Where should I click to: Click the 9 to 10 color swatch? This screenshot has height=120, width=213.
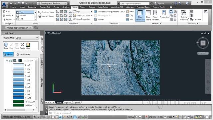click(18, 98)
